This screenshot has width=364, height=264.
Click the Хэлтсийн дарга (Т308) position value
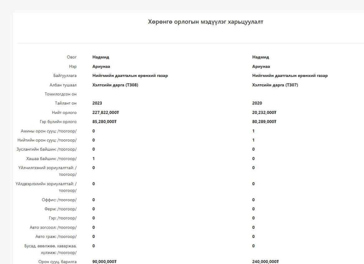115,85
